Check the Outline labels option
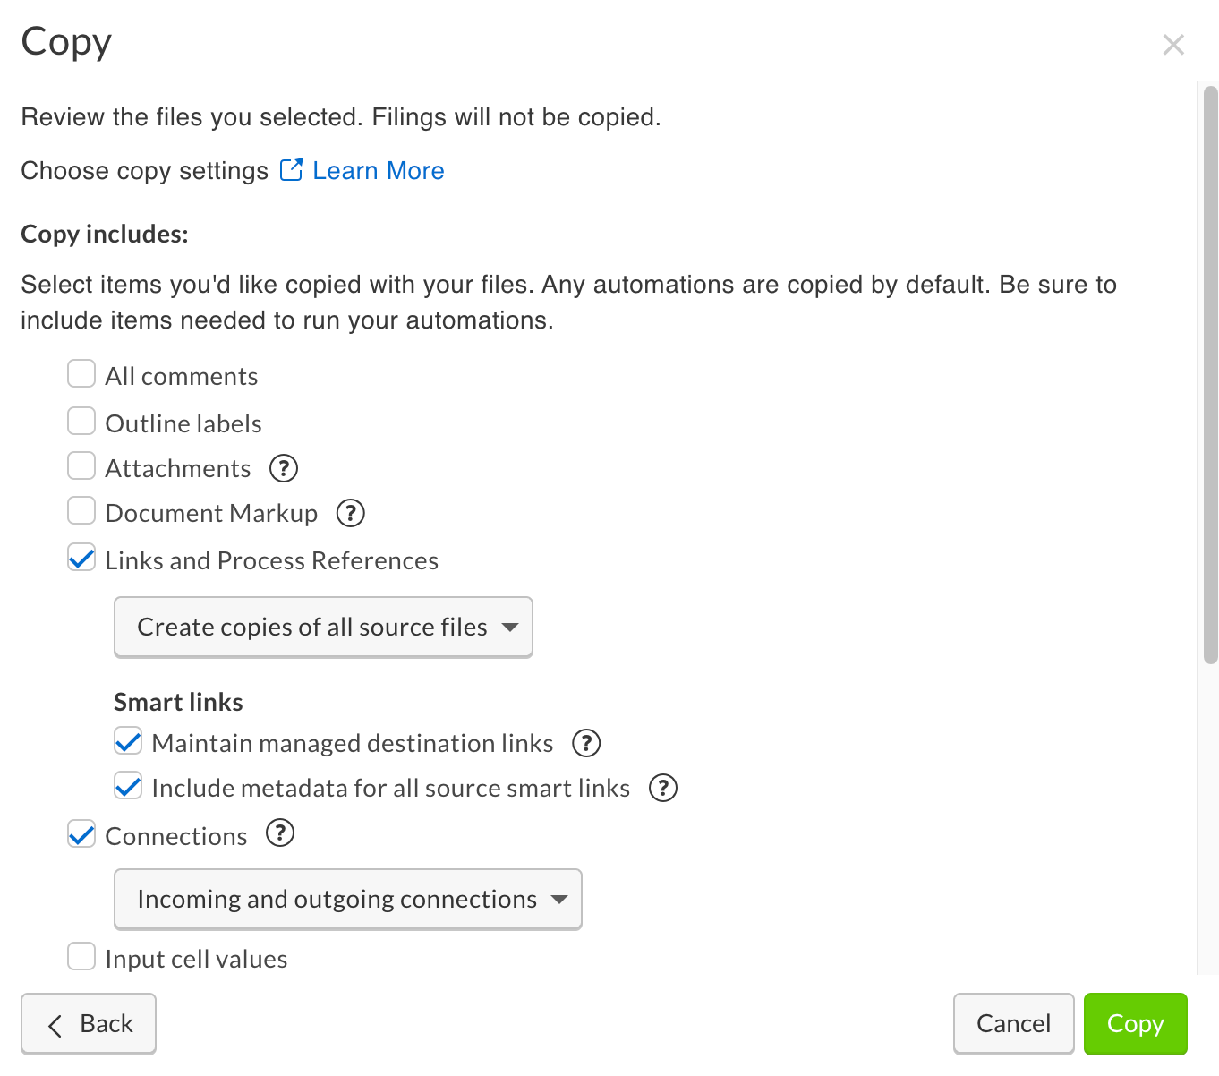 point(81,421)
